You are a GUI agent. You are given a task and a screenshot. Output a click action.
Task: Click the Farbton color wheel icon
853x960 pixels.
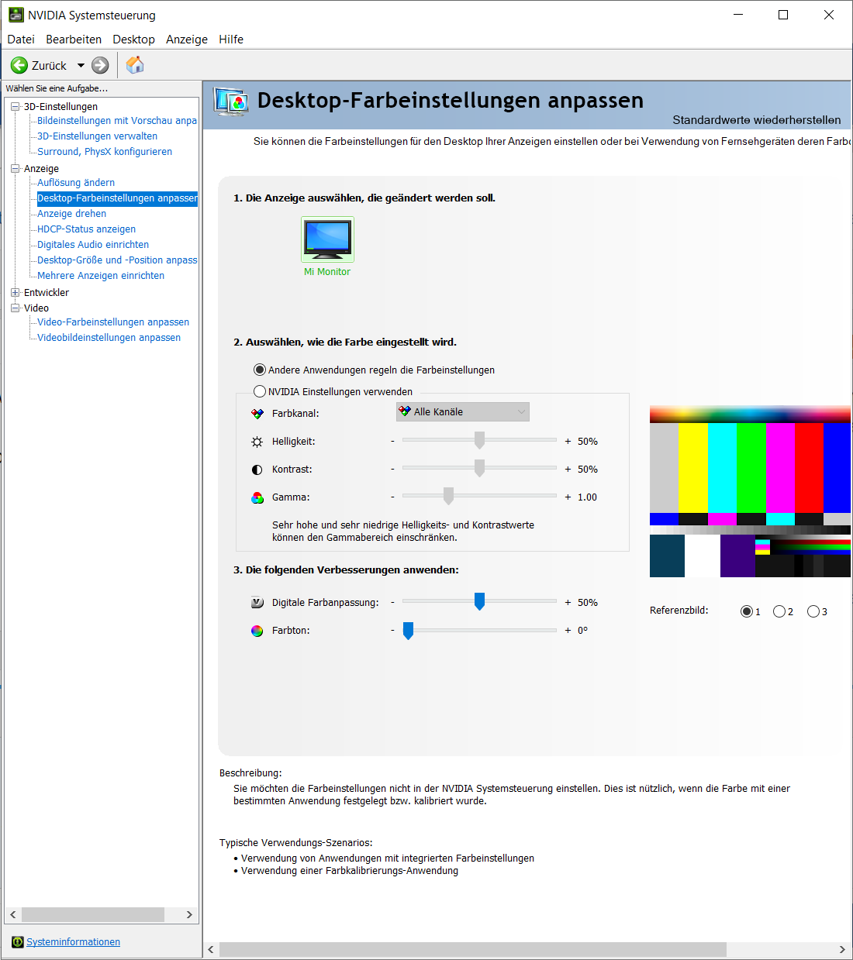257,631
